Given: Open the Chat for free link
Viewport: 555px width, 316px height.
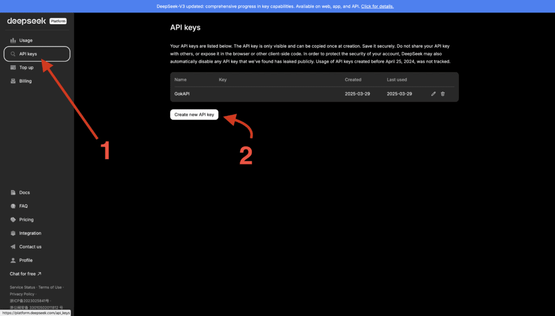Looking at the screenshot, I should tap(25, 274).
